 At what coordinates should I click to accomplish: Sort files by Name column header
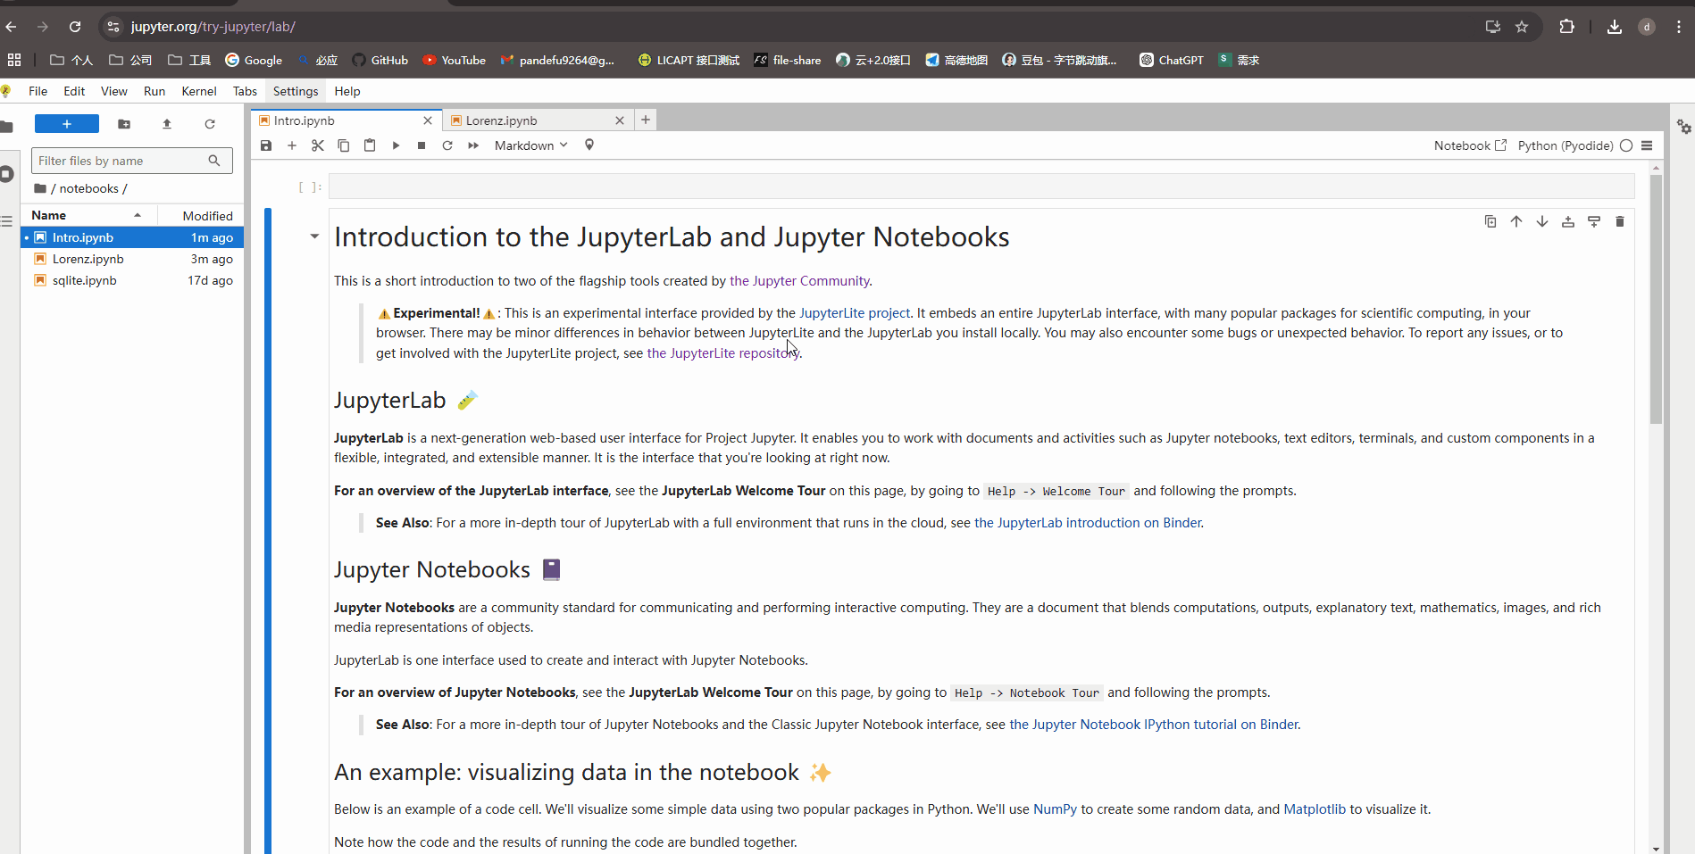click(88, 215)
